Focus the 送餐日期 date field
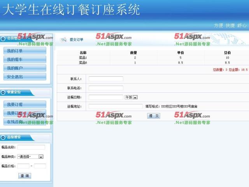249x187 pixels. [x=106, y=97]
